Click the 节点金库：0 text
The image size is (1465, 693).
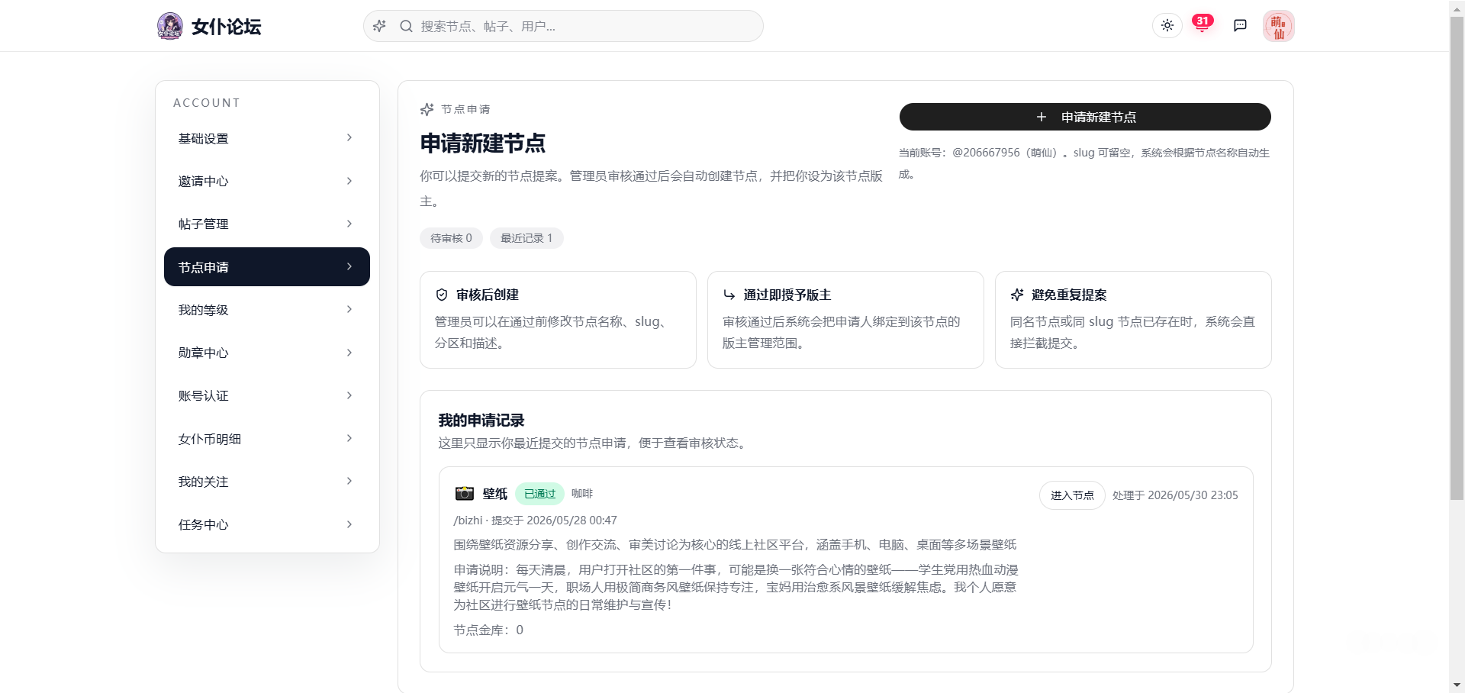488,630
